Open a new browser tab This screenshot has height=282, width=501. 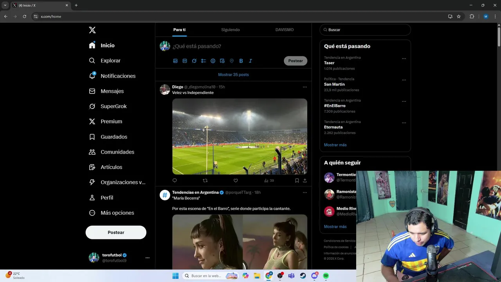coord(76,5)
